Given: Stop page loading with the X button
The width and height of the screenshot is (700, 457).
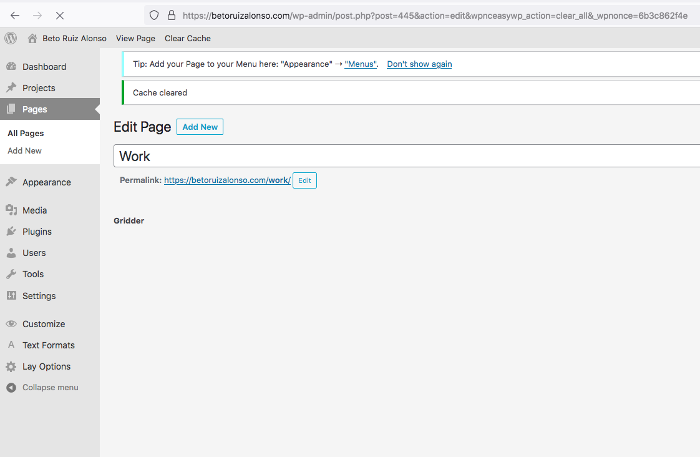Looking at the screenshot, I should tap(60, 16).
